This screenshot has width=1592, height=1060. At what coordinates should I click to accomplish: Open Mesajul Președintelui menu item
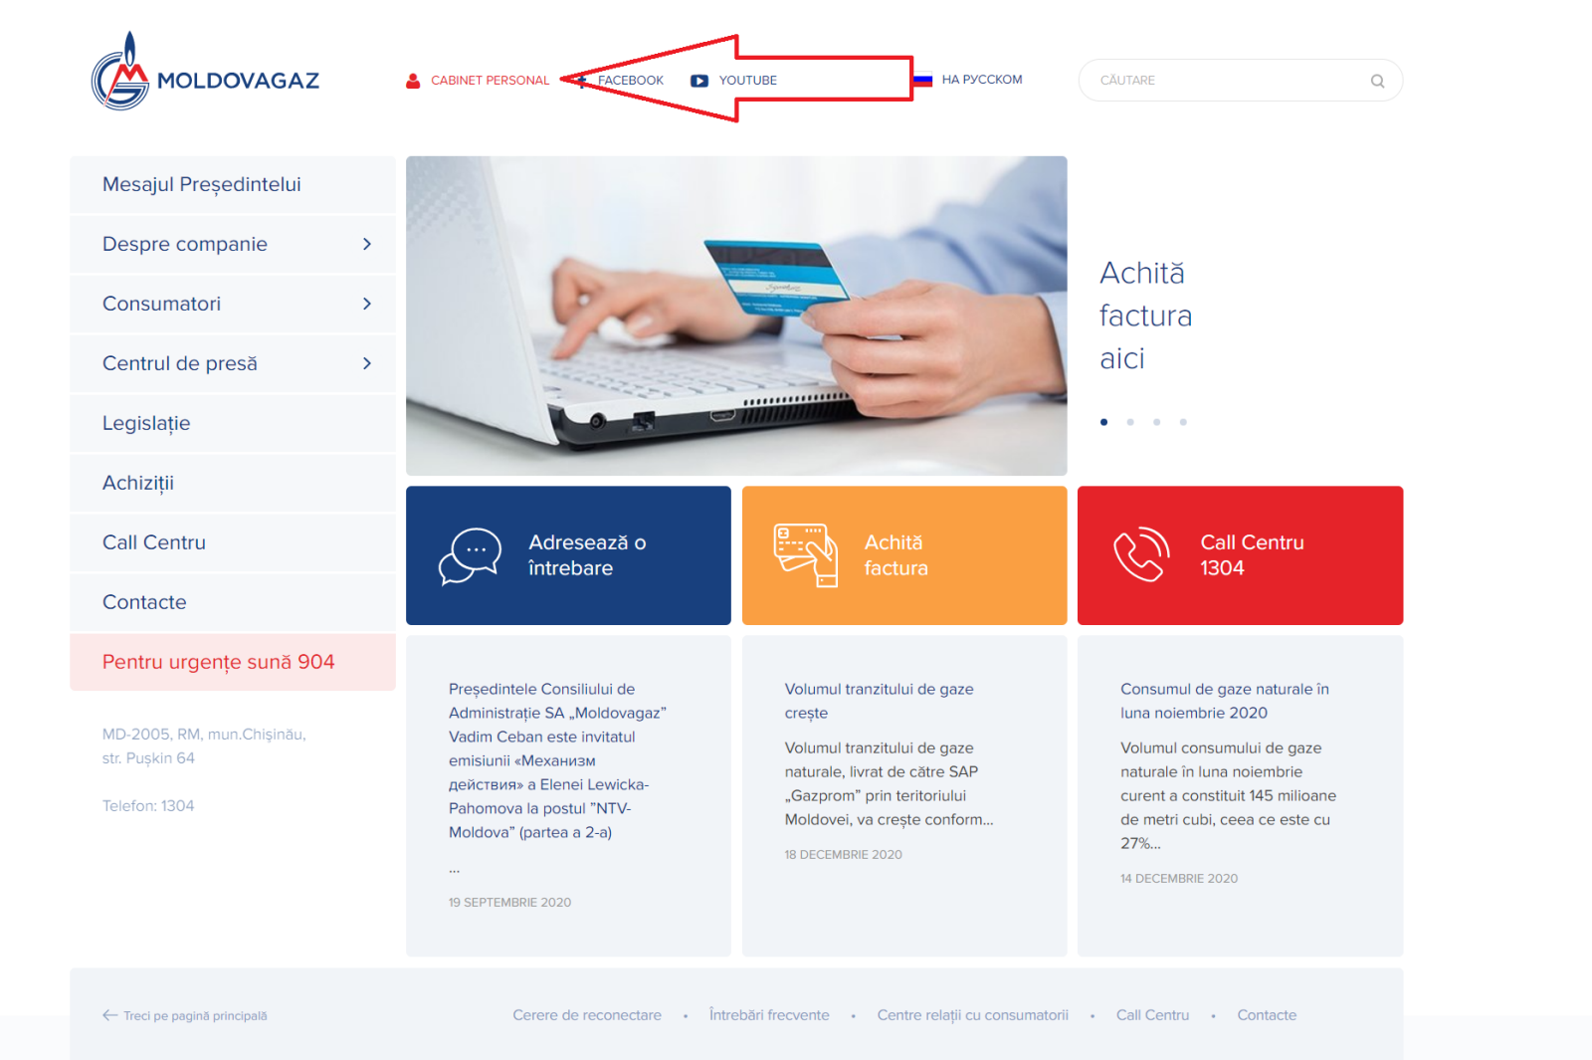(x=233, y=184)
